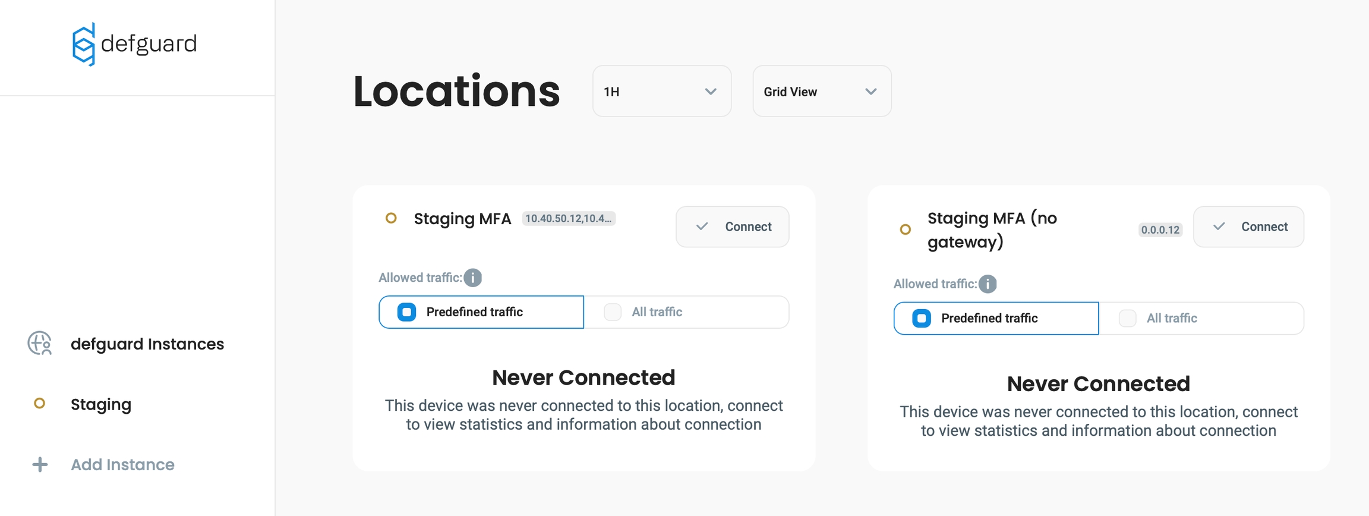Click the Staging MFA connection status indicator
Screen dimensions: 1369x516
tap(391, 218)
